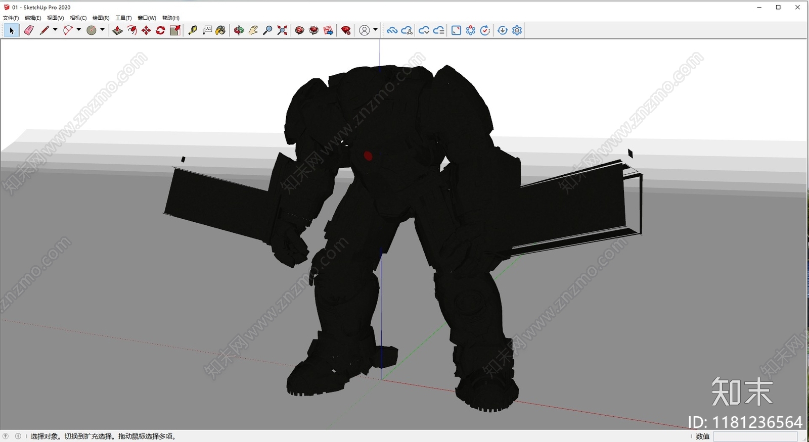Expand the Arc tool dropdown arrow

tap(78, 30)
